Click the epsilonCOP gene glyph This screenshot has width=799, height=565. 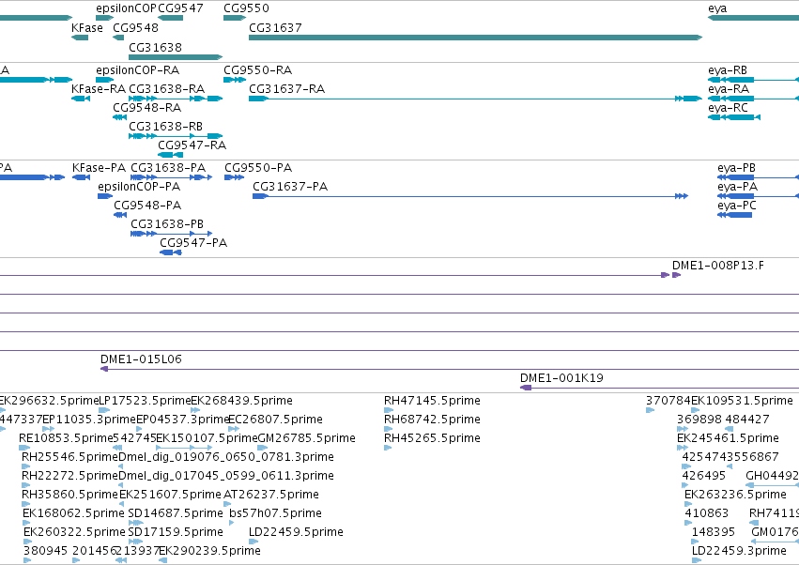[x=104, y=18]
